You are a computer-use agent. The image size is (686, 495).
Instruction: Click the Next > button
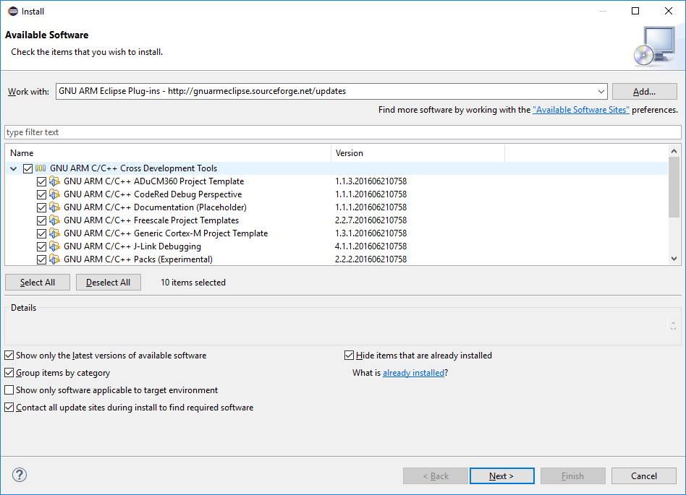[x=501, y=475]
